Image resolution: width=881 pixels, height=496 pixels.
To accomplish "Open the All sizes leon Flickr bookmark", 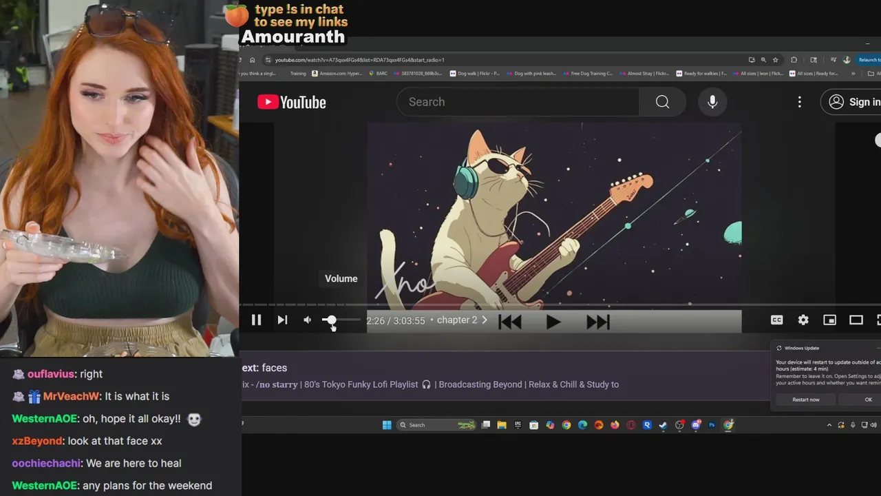I will pos(758,73).
